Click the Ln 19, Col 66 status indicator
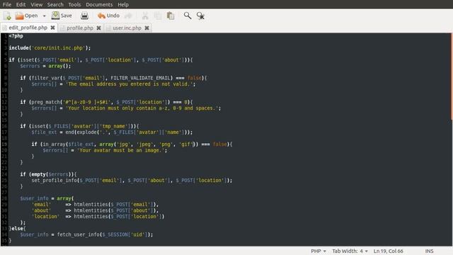The height and width of the screenshot is (255, 453). coord(388,251)
